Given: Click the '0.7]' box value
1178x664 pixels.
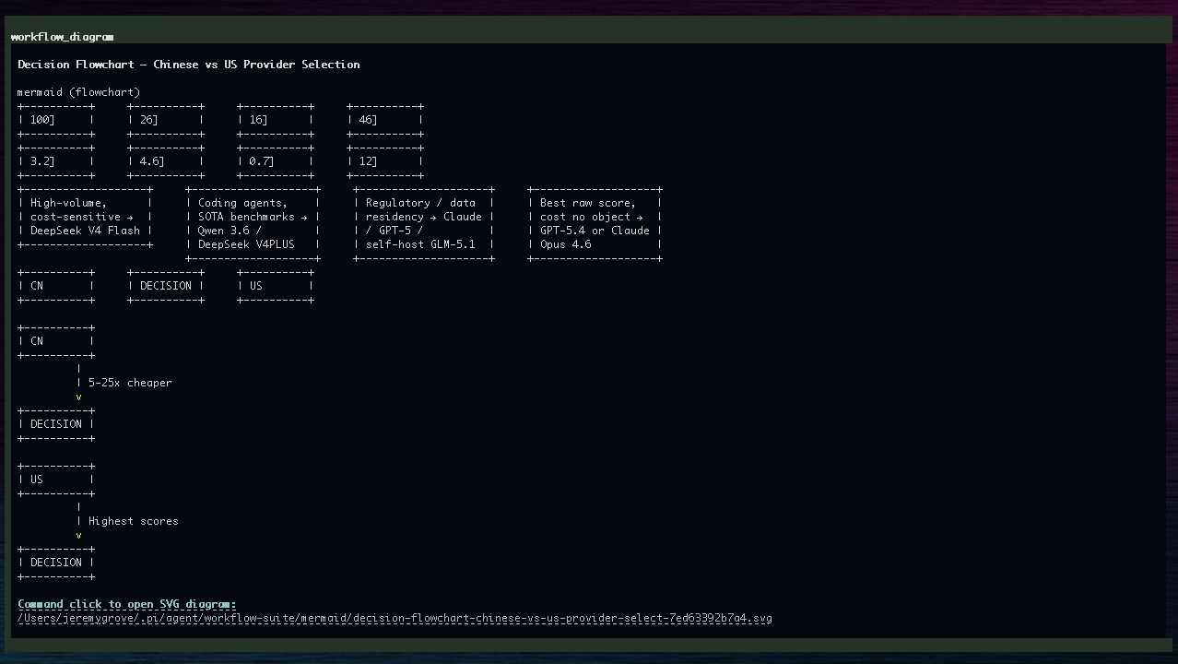Looking at the screenshot, I should [263, 161].
